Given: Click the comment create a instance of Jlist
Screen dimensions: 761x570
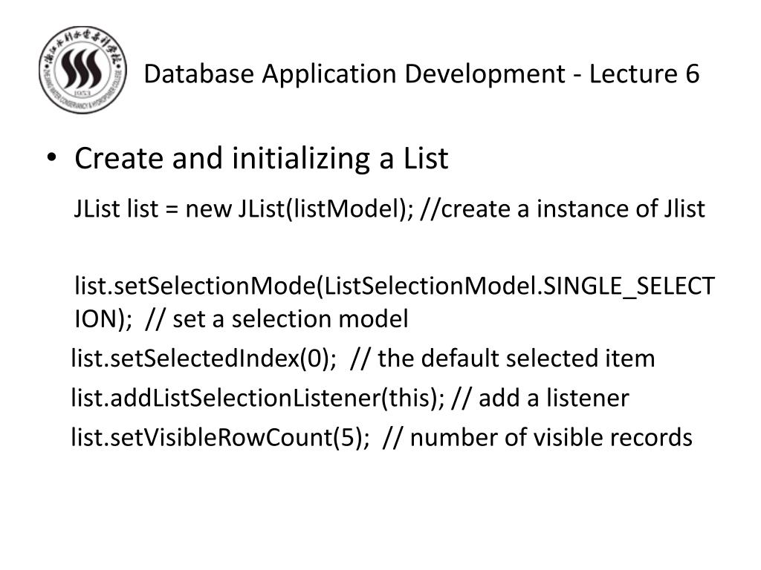Looking at the screenshot, I should pyautogui.click(x=563, y=209).
